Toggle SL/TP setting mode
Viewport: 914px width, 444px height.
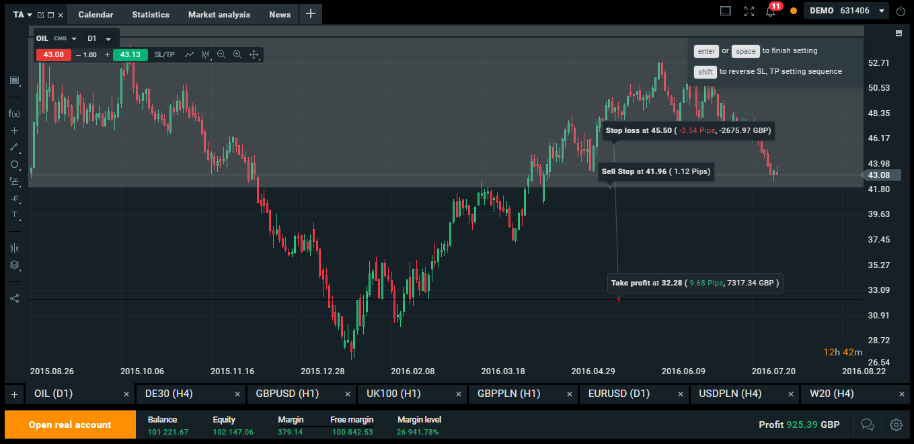click(x=164, y=54)
